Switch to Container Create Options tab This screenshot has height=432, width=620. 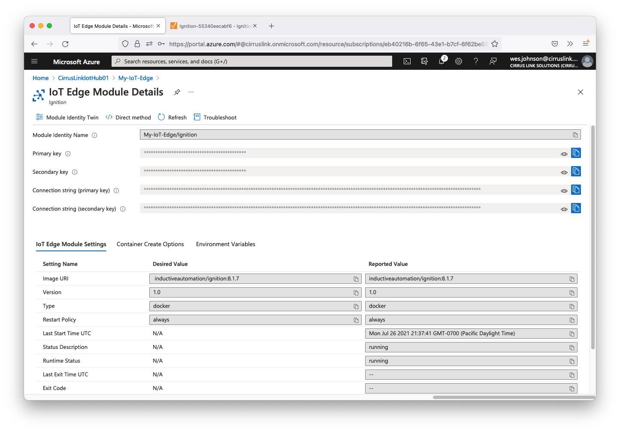tap(150, 244)
